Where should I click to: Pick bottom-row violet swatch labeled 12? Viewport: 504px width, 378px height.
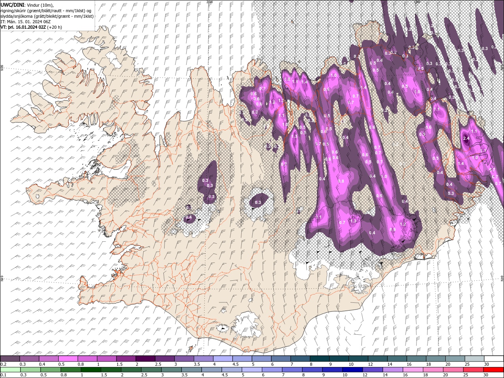373,370
